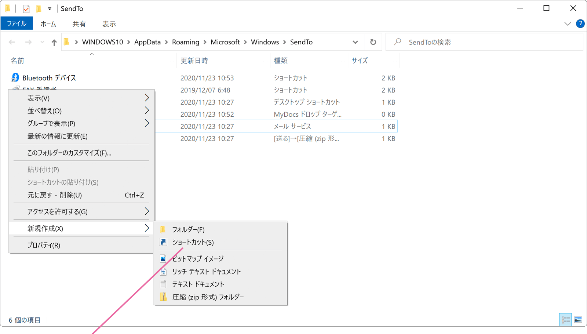Click the 2019/12/07 6:48 date cell
Screen dimensions: 587x334
205,90
